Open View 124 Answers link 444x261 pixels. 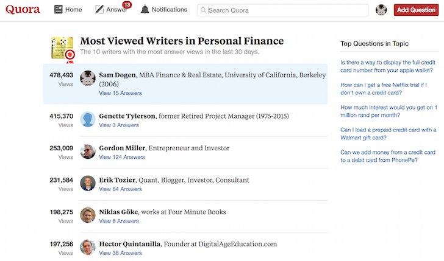pyautogui.click(x=122, y=157)
